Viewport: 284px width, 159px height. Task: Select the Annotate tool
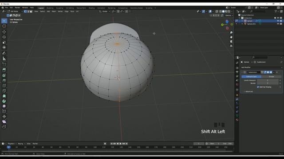tap(4, 53)
